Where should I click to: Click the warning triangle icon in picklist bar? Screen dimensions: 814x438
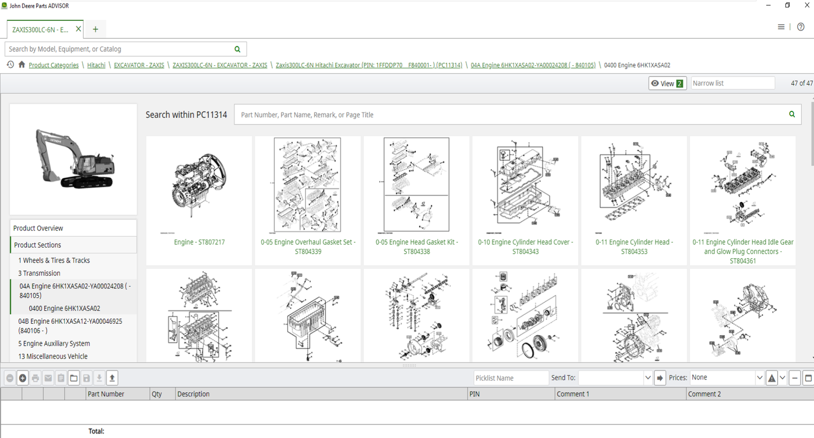[772, 378]
